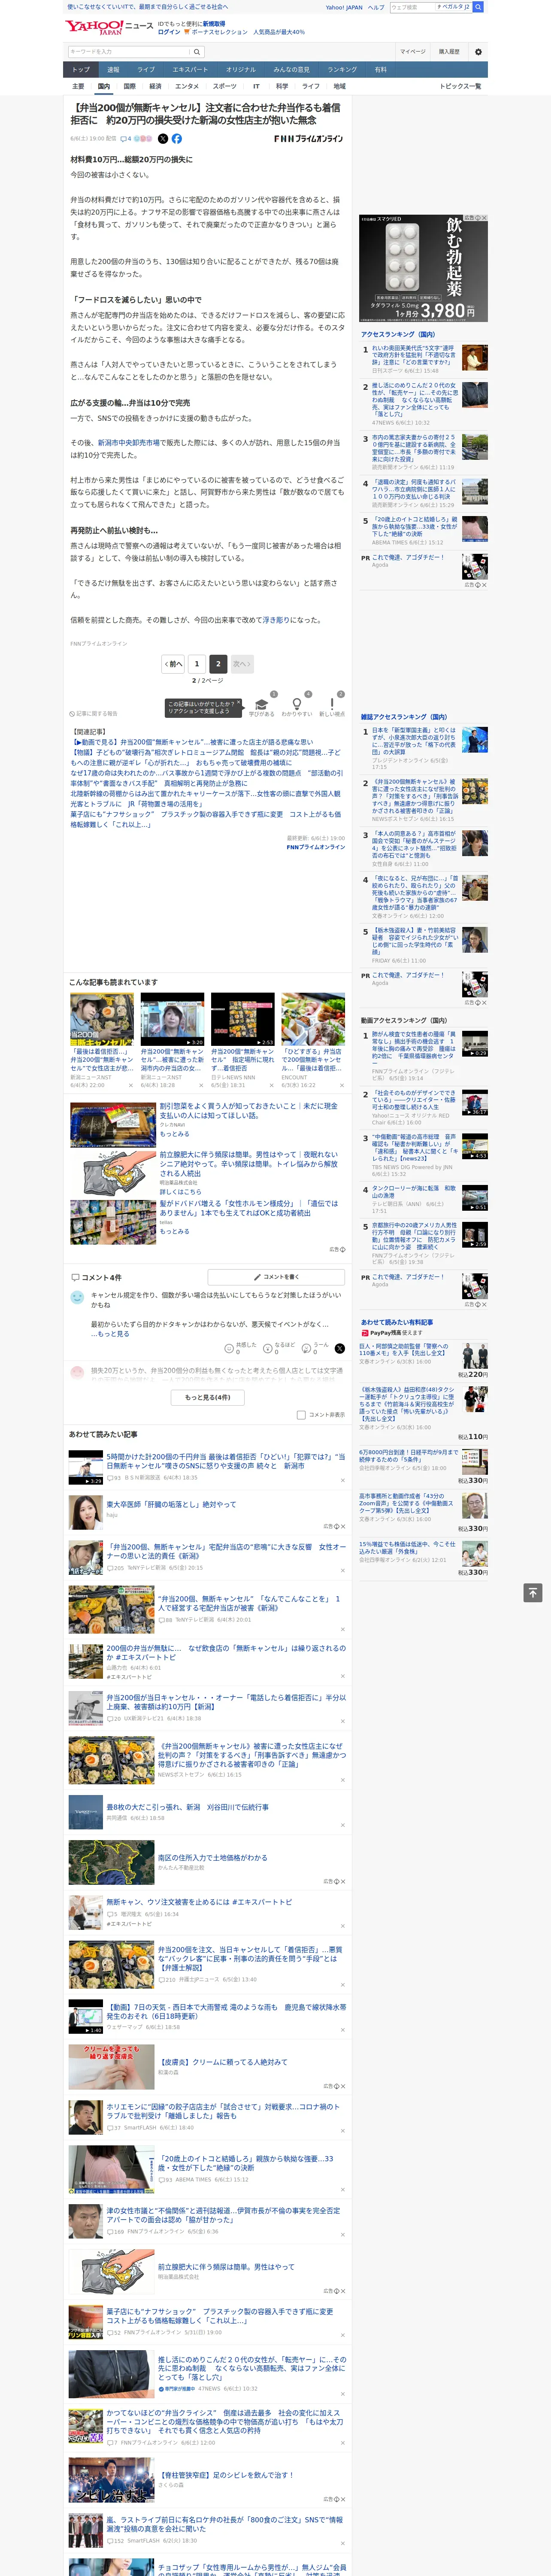The height and width of the screenshot is (2576, 551).
Task: Click the FNNプライムオンライン logo near the headline
Action: (308, 139)
